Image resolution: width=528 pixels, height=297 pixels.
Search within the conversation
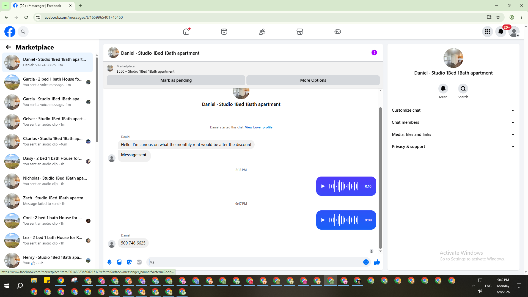[463, 89]
